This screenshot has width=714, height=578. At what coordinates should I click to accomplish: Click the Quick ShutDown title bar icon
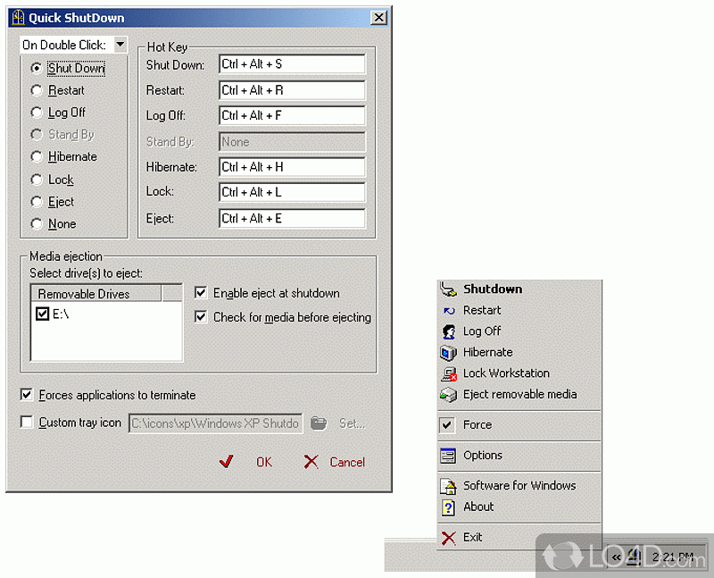(x=18, y=18)
